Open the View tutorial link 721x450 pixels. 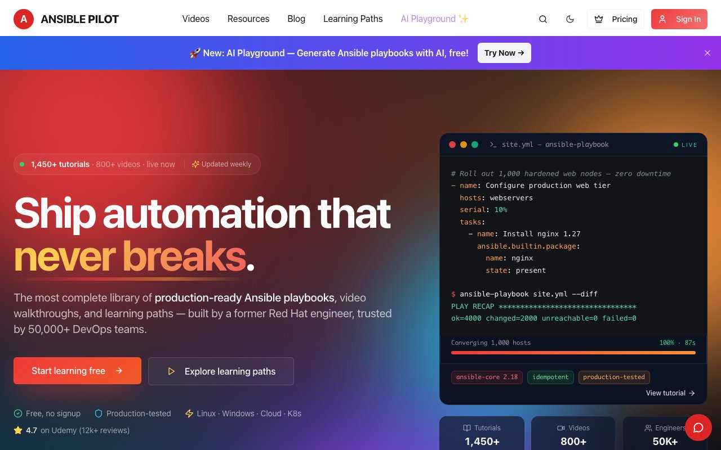(x=670, y=393)
